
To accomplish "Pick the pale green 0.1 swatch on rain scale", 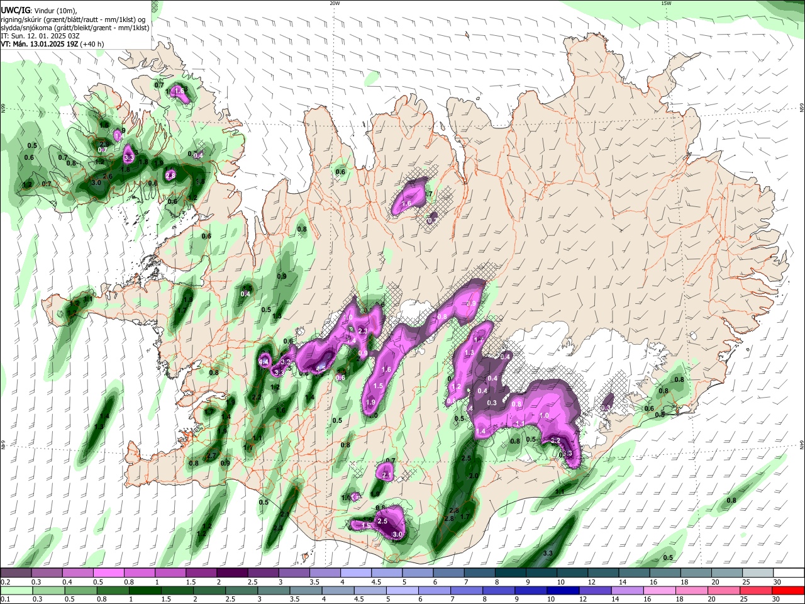I will point(16,590).
